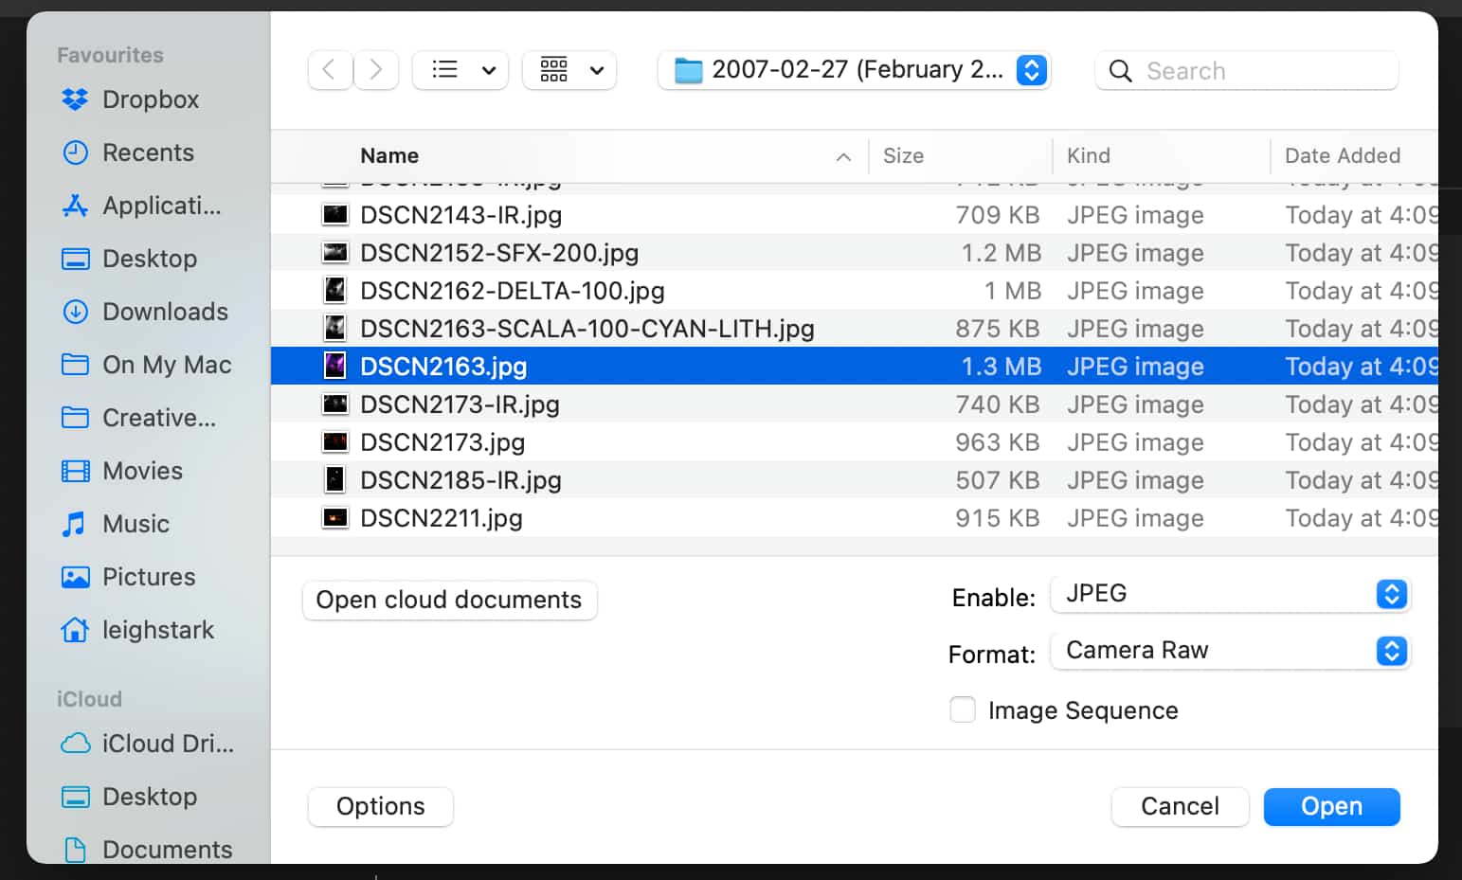Go to iCloud Drive location
The image size is (1462, 880).
(x=167, y=744)
